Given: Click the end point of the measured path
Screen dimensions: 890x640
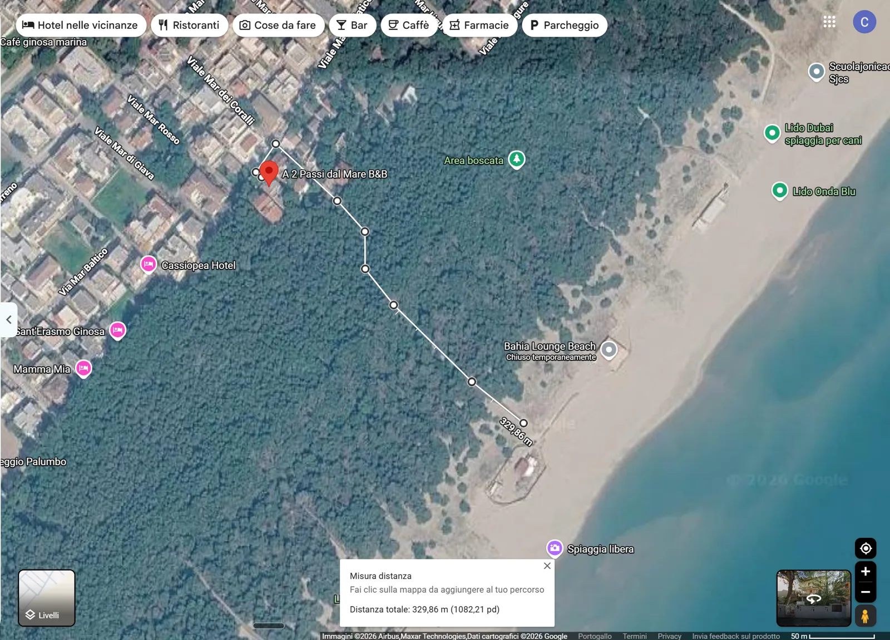Looking at the screenshot, I should [523, 423].
